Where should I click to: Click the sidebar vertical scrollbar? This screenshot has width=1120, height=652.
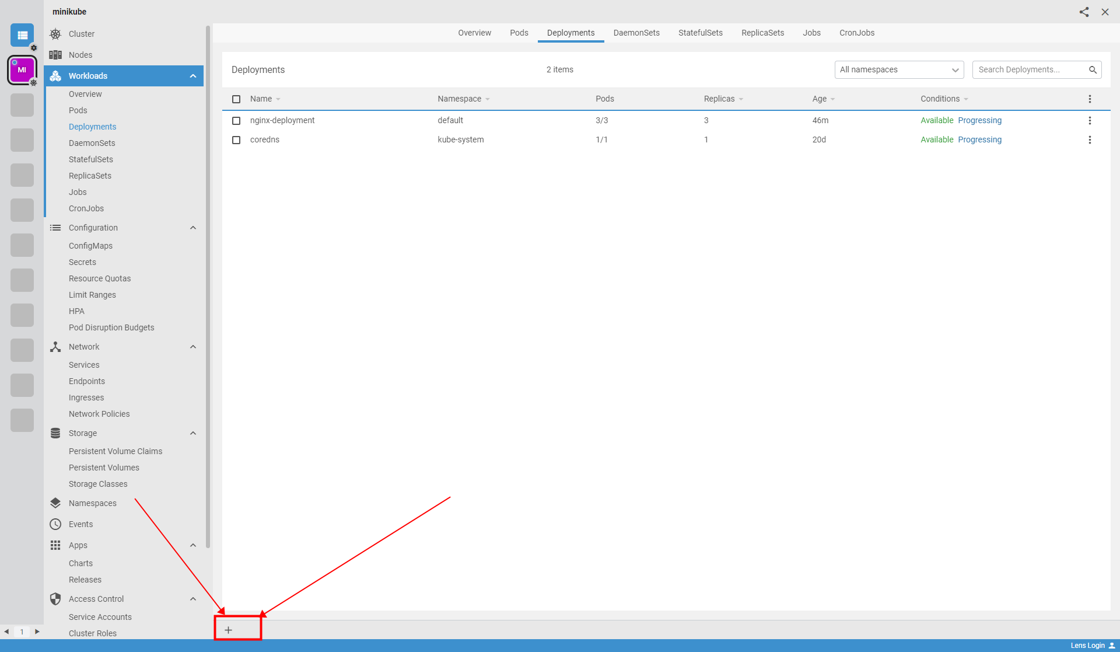point(208,286)
